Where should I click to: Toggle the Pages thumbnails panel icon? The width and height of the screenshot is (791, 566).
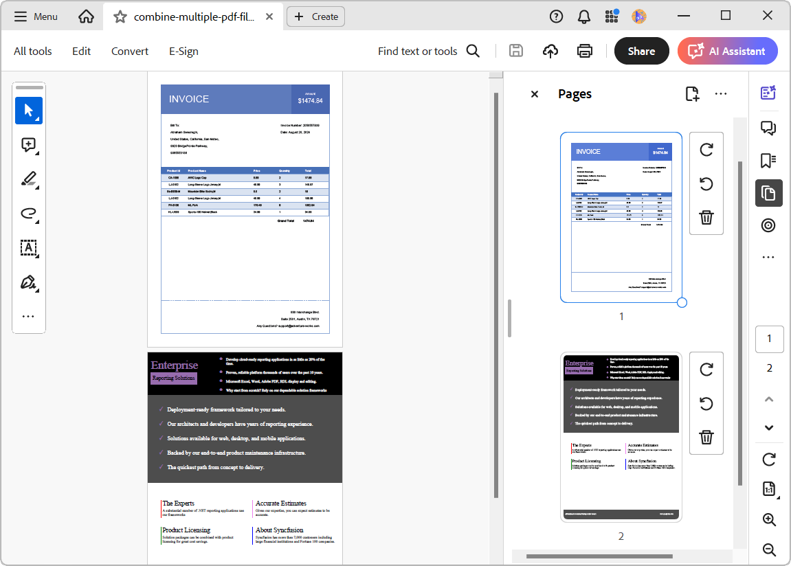pyautogui.click(x=769, y=193)
